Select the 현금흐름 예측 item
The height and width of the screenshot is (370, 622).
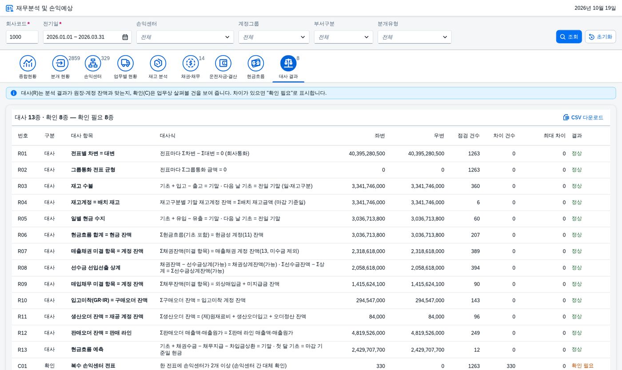click(88, 350)
